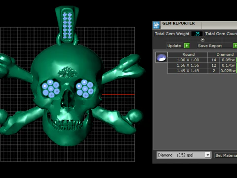Click the Update button

174,46
